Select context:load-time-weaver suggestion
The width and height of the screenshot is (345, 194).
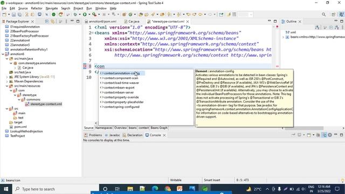point(121,83)
